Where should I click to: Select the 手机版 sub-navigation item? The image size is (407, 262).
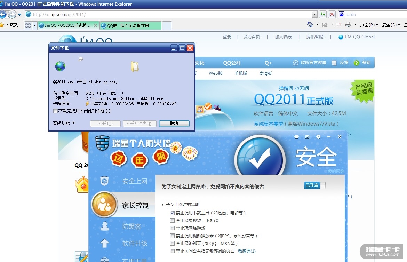pyautogui.click(x=241, y=73)
